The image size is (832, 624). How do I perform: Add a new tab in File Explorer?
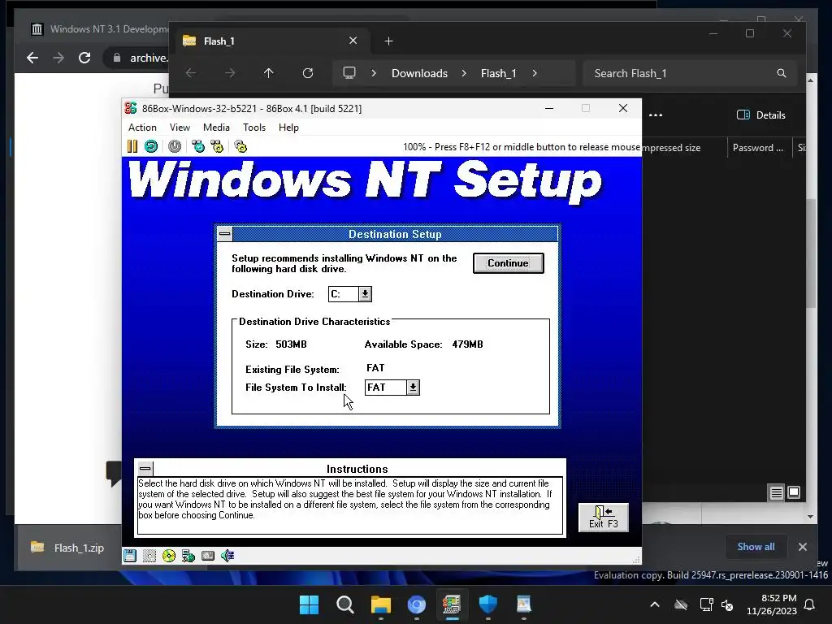click(389, 41)
